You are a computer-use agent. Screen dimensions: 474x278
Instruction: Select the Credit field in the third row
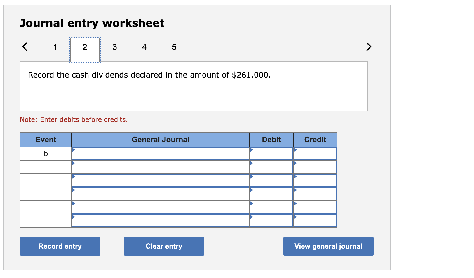315,180
